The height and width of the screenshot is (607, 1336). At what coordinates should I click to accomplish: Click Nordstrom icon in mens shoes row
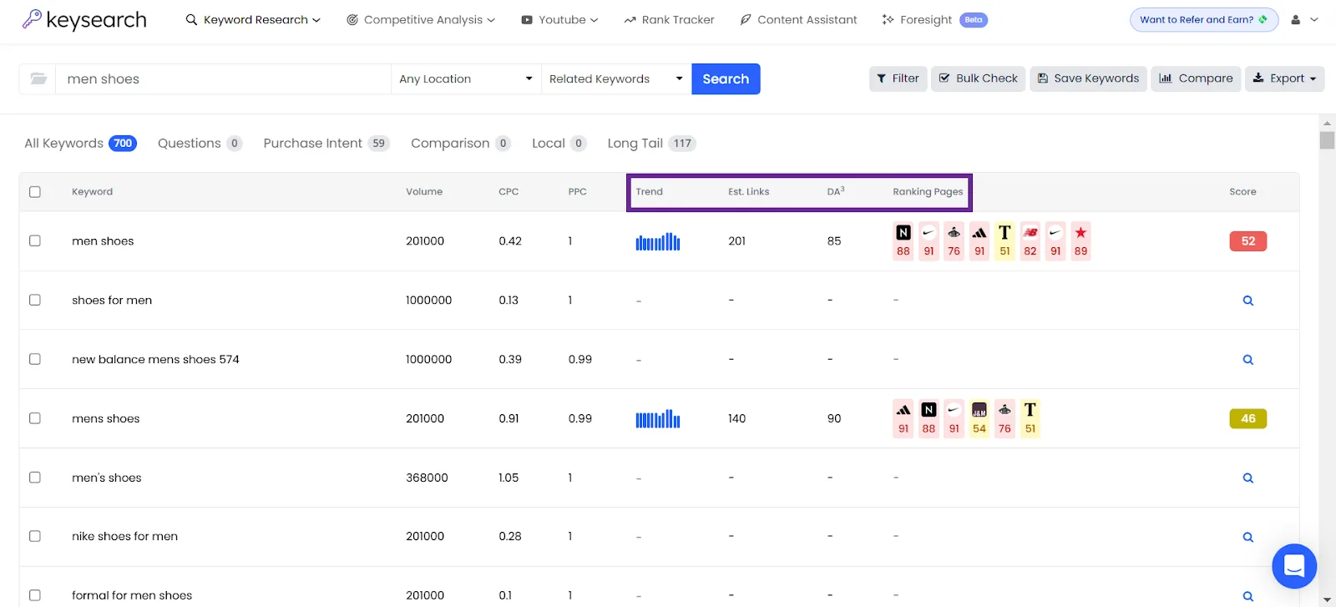click(x=929, y=418)
